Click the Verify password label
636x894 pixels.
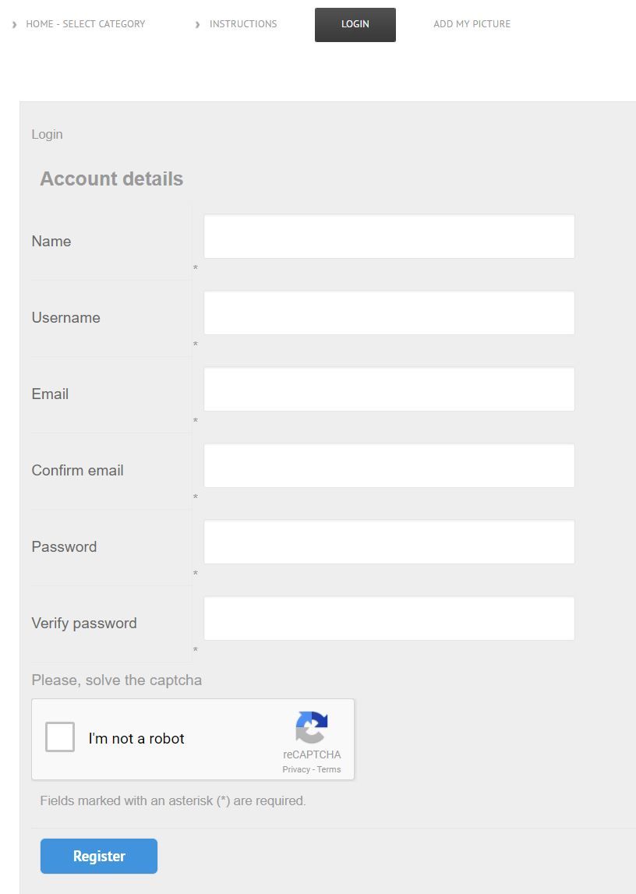click(x=84, y=624)
